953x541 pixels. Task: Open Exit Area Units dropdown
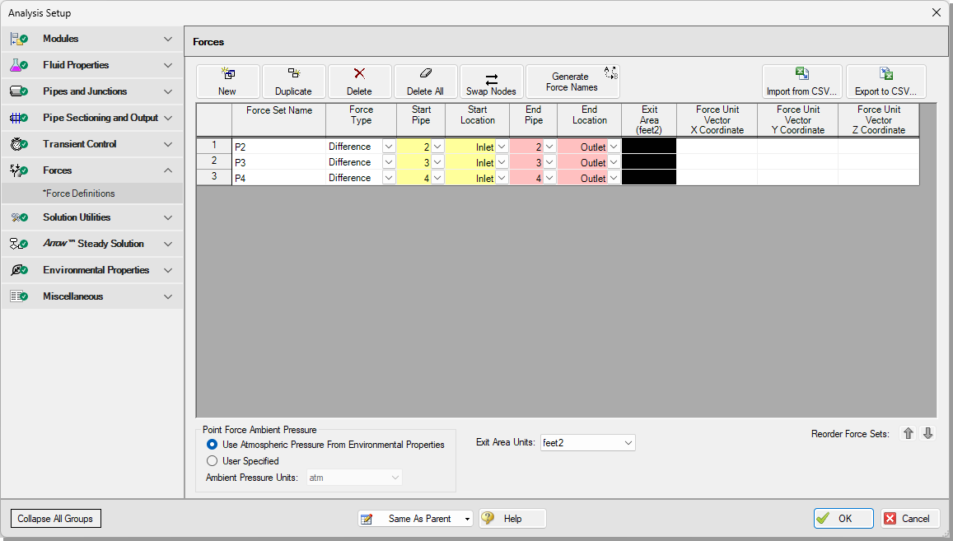[628, 442]
